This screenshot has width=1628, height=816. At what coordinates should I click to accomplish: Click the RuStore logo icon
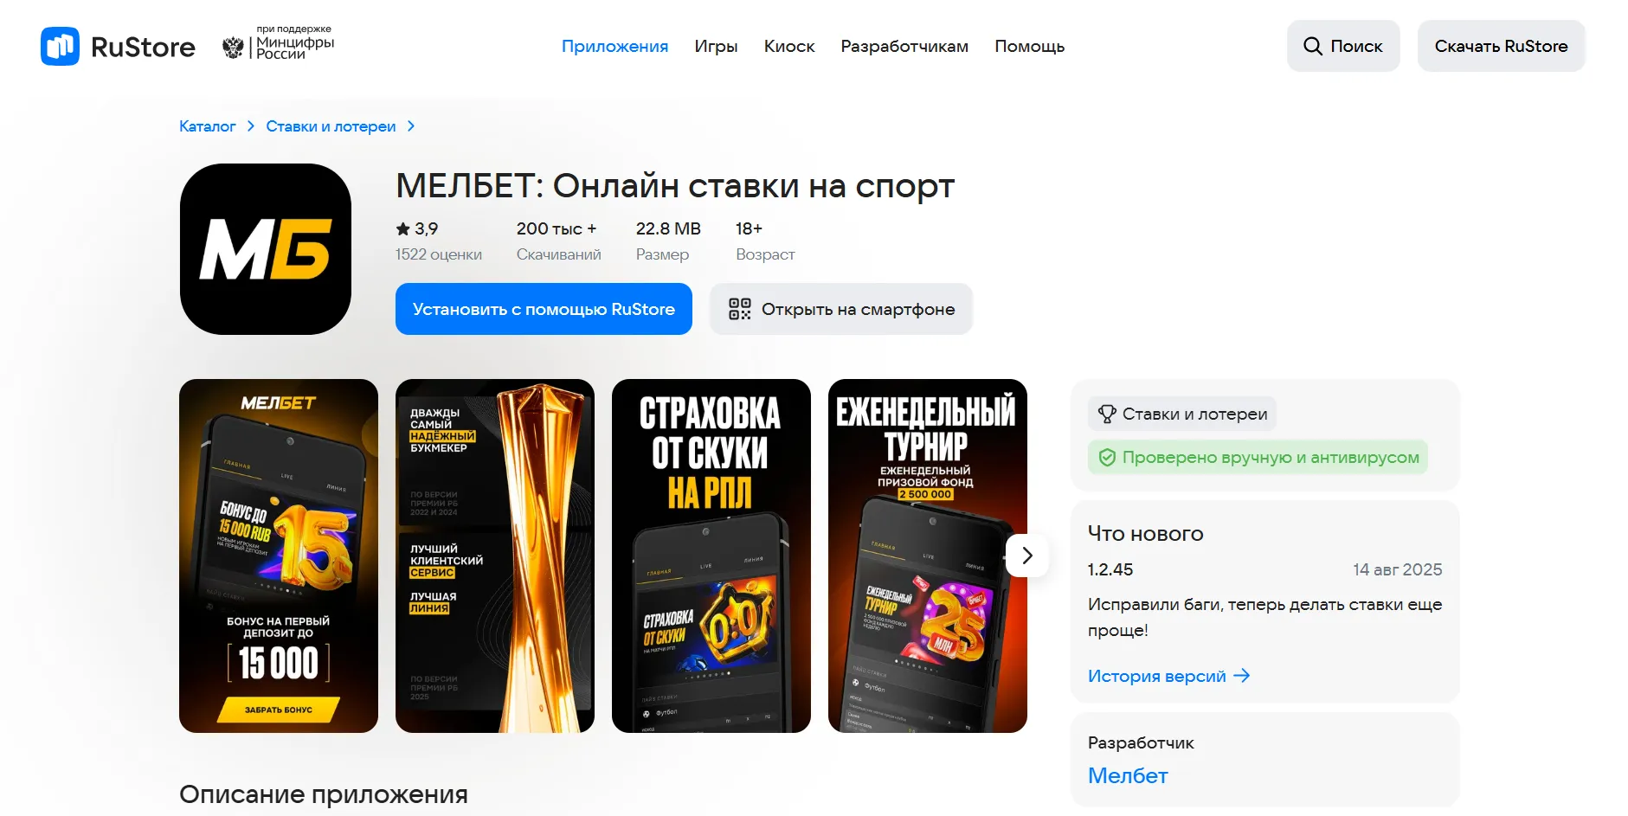coord(60,46)
